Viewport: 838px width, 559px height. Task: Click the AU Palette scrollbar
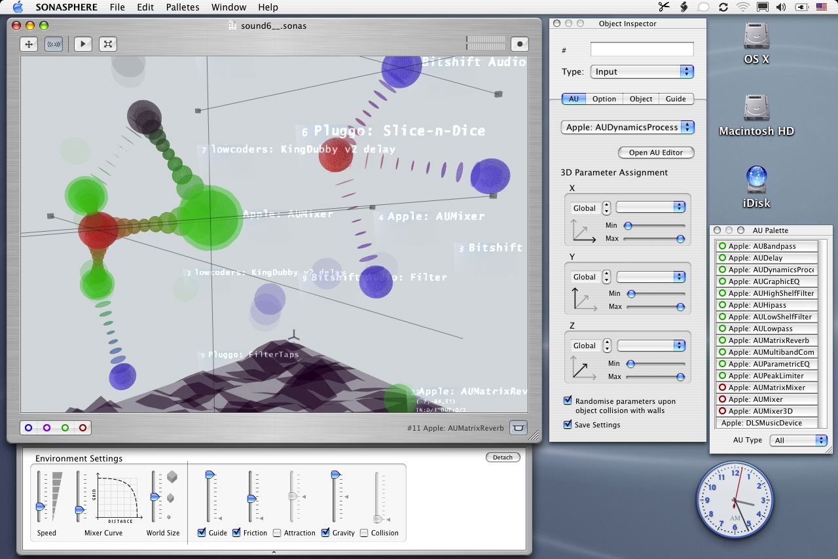point(823,334)
